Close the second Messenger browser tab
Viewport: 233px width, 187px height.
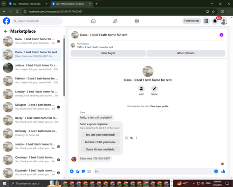90,4
